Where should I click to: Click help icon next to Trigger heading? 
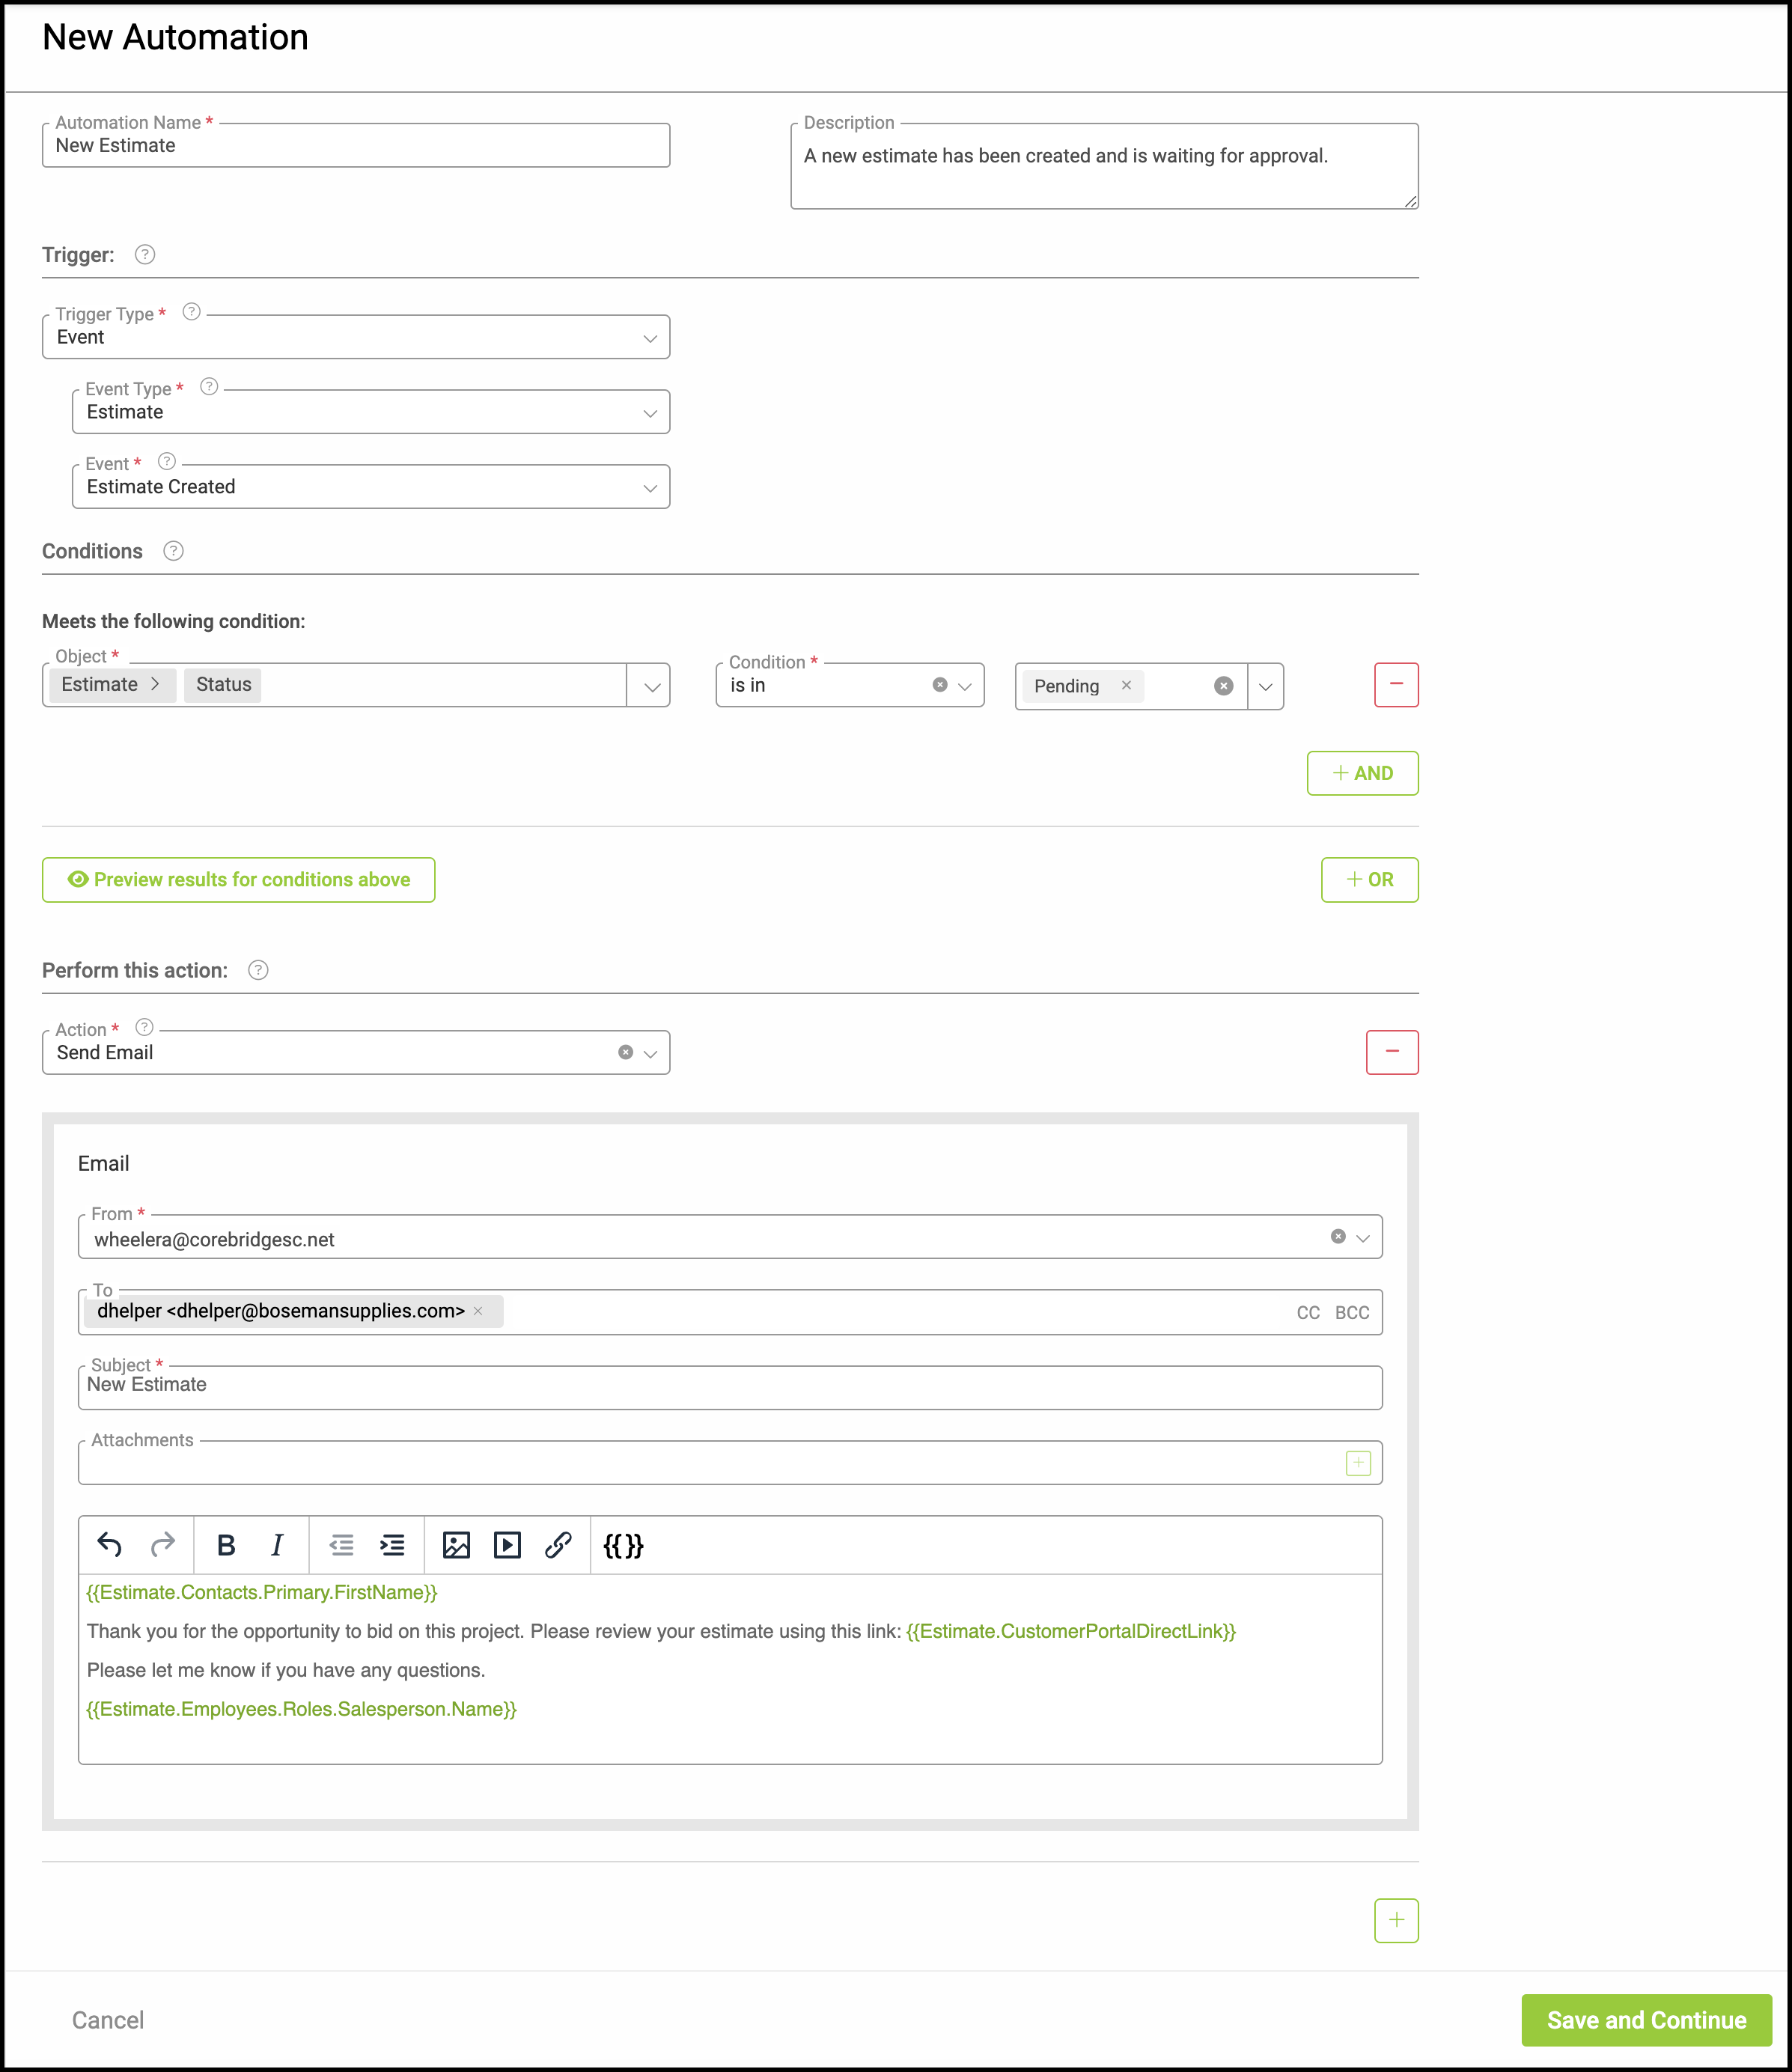pyautogui.click(x=145, y=254)
